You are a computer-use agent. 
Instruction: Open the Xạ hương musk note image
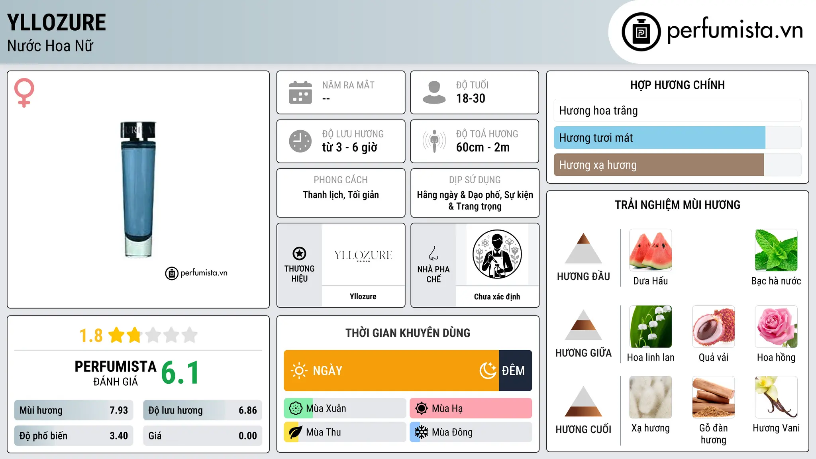(x=651, y=397)
